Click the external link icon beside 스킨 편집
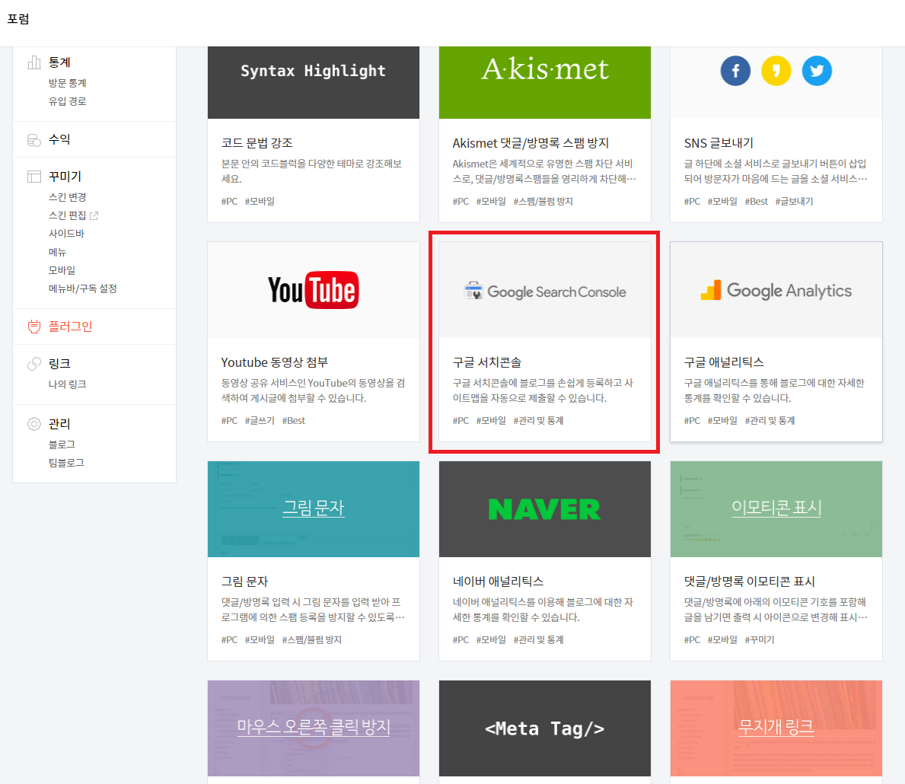This screenshot has height=784, width=905. (x=94, y=215)
